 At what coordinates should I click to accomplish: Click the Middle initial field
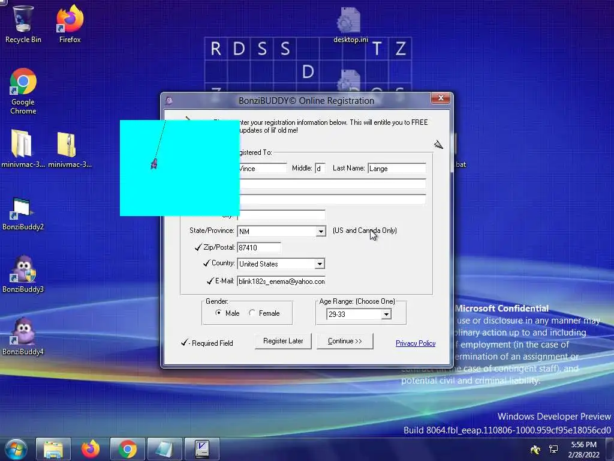click(320, 168)
